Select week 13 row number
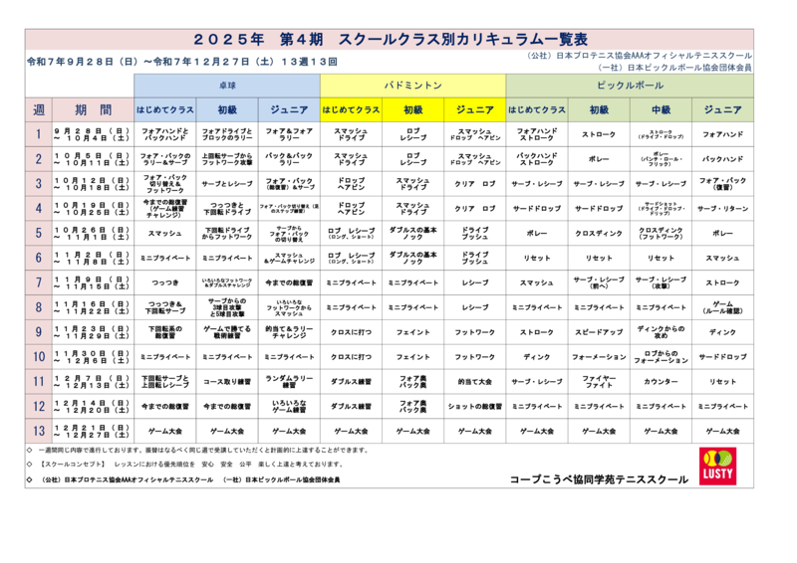 (x=38, y=431)
